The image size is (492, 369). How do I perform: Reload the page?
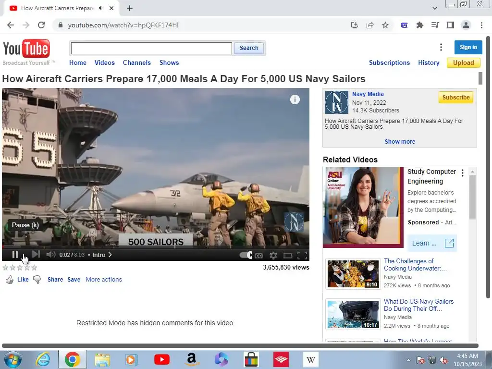(x=41, y=25)
